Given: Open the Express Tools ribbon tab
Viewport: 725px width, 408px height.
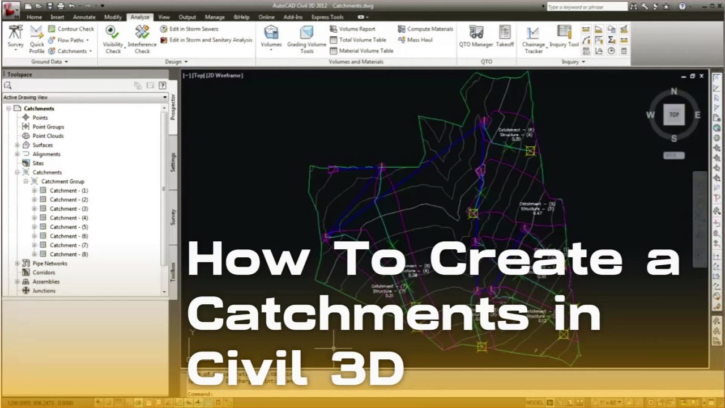Looking at the screenshot, I should 327,18.
